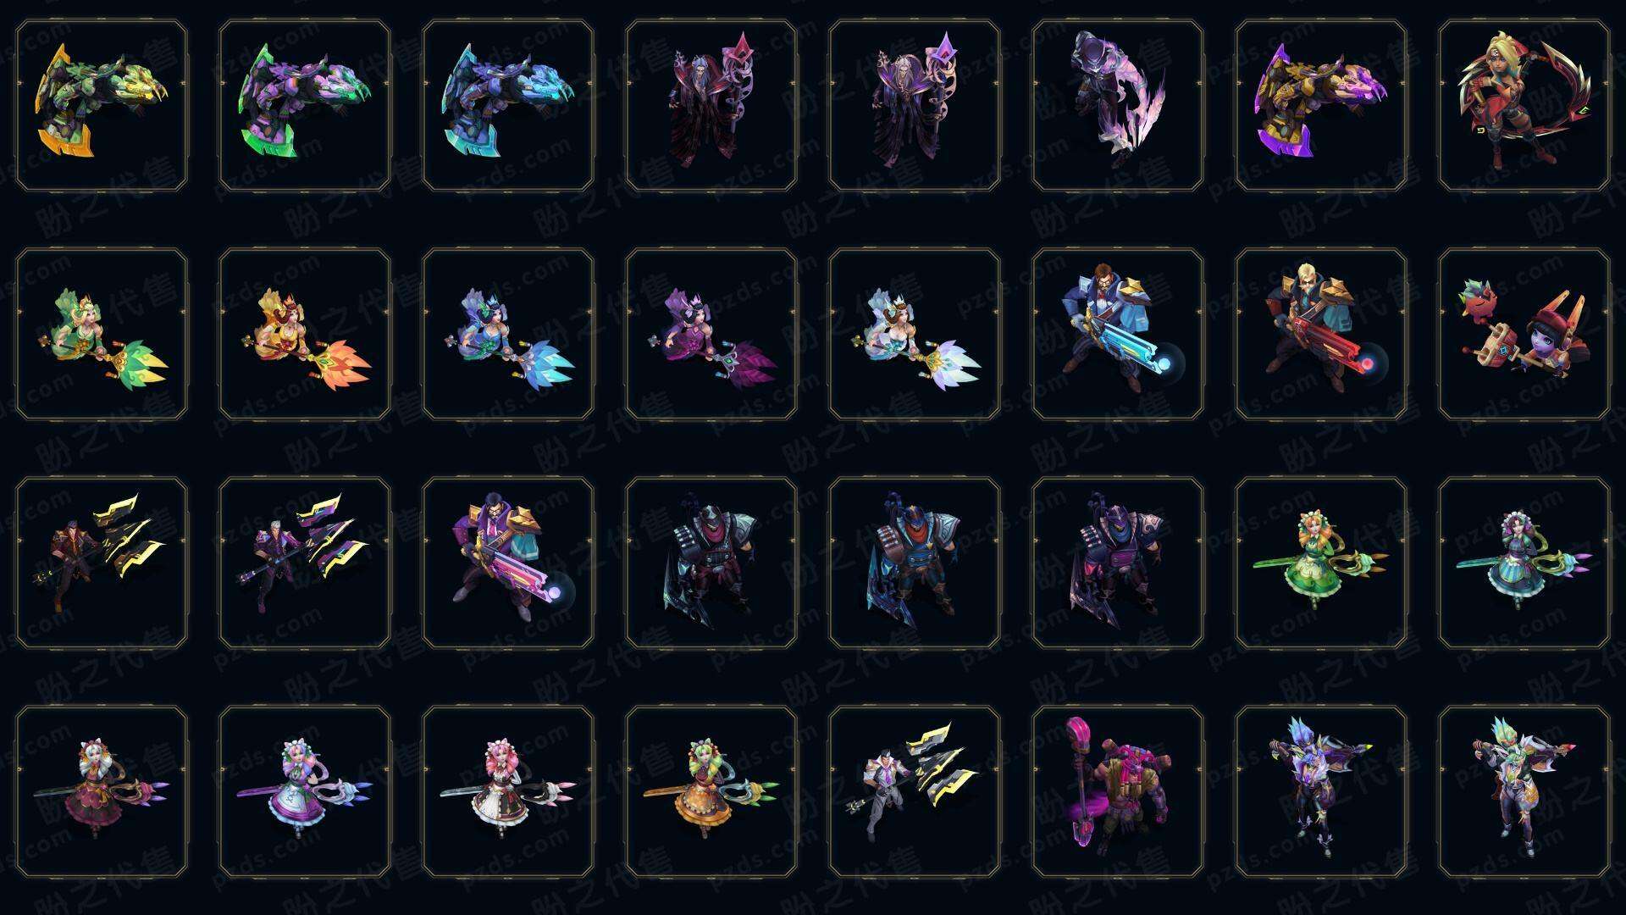Image resolution: width=1626 pixels, height=915 pixels.
Task: Open the orange-dress maid with green hair
Action: pyautogui.click(x=711, y=791)
